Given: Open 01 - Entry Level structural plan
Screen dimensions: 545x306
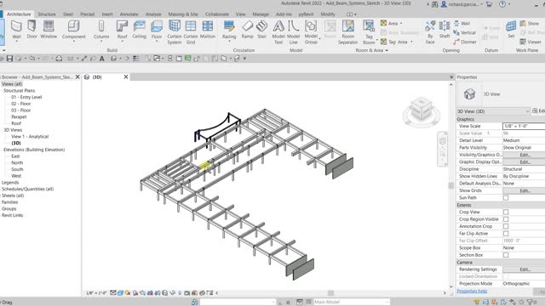Looking at the screenshot, I should [26, 97].
